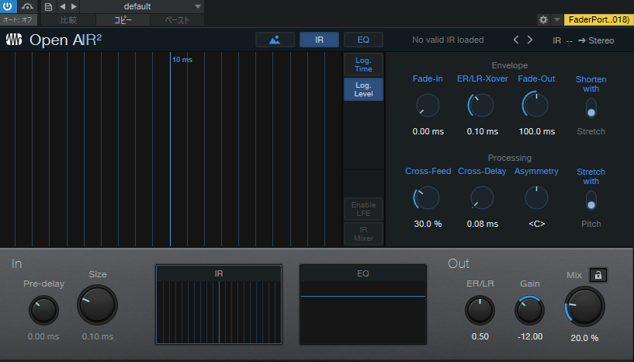634x362 pixels.
Task: Click the ペースト paste button
Action: pyautogui.click(x=177, y=20)
